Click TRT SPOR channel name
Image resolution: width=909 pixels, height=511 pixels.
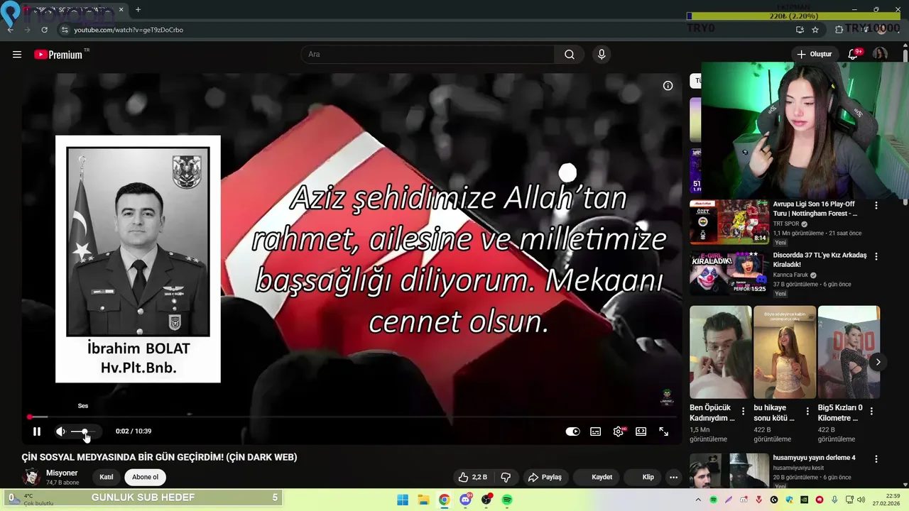(785, 224)
